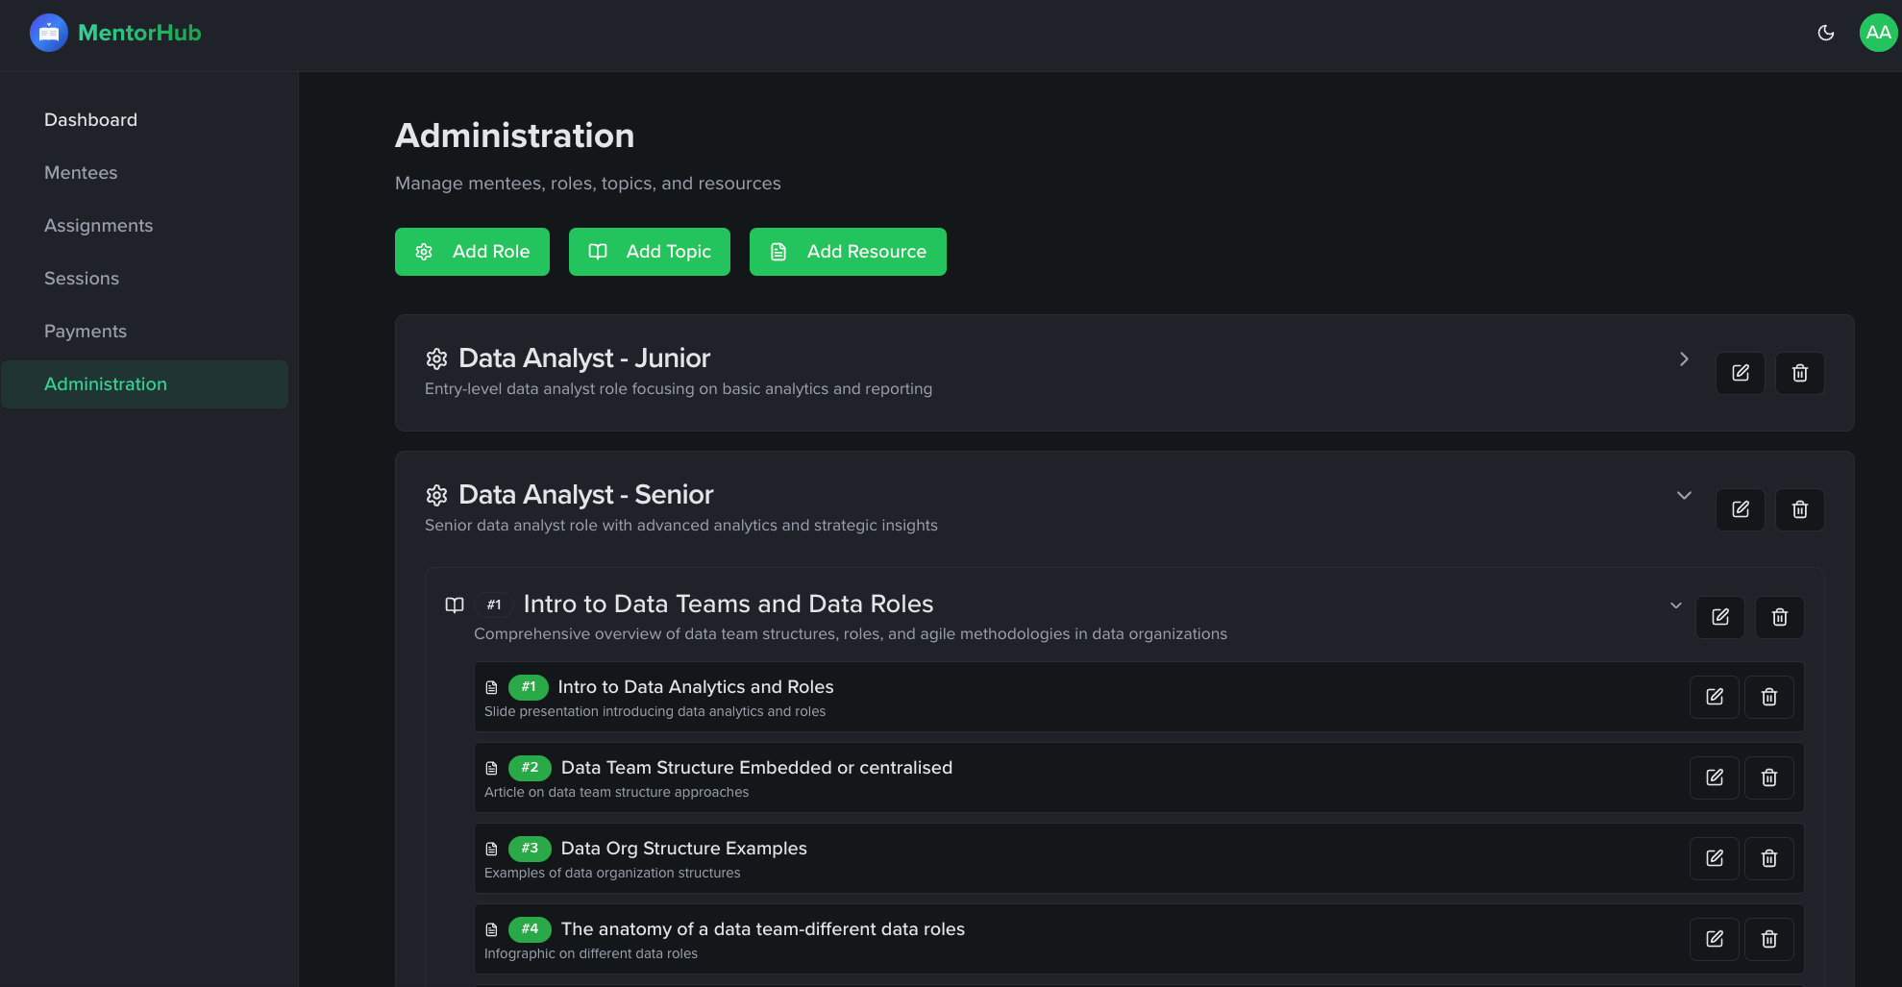
Task: Delete the Data Analyst - Senior role
Action: pos(1800,509)
